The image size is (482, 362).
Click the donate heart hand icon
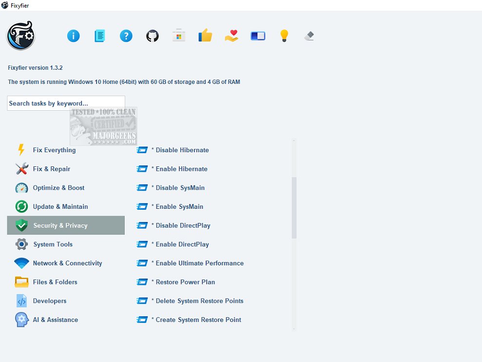[x=231, y=36]
